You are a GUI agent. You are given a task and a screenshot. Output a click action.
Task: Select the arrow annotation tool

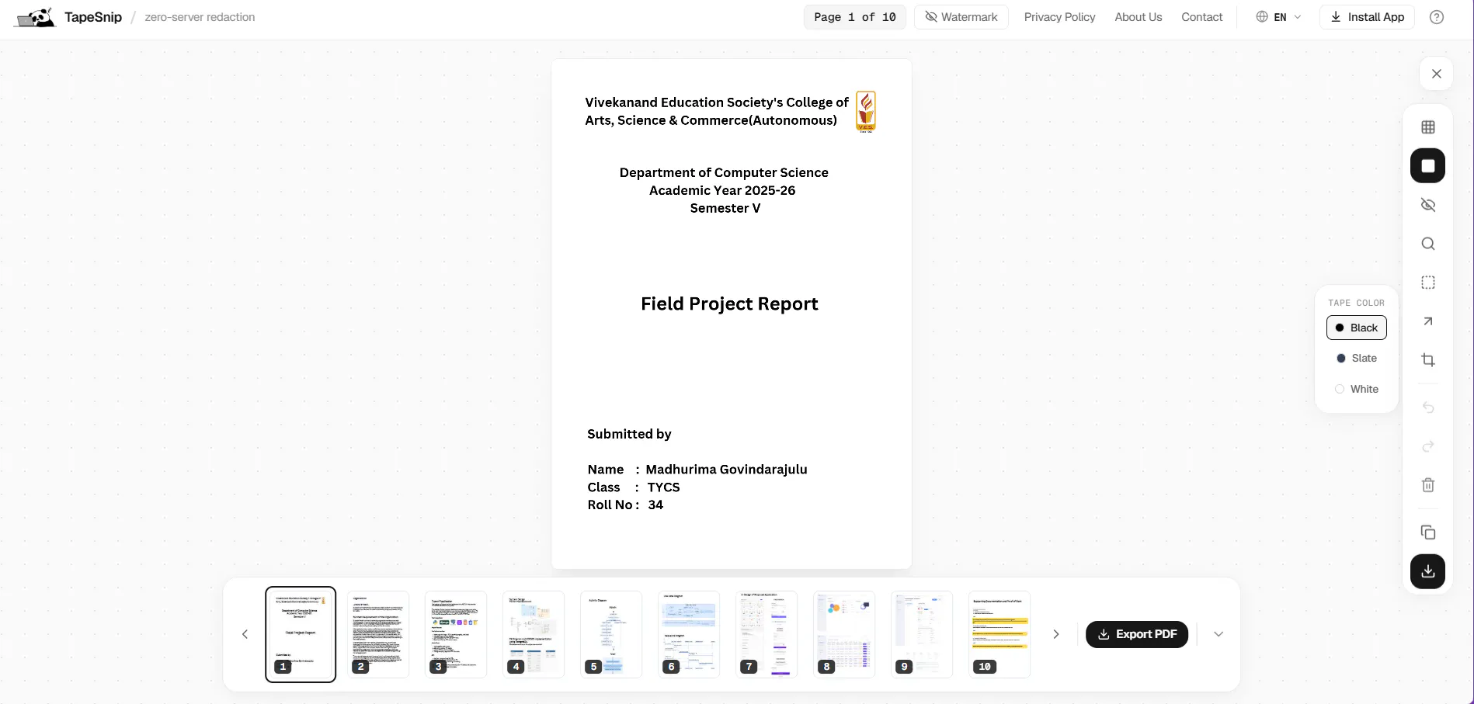(x=1428, y=321)
